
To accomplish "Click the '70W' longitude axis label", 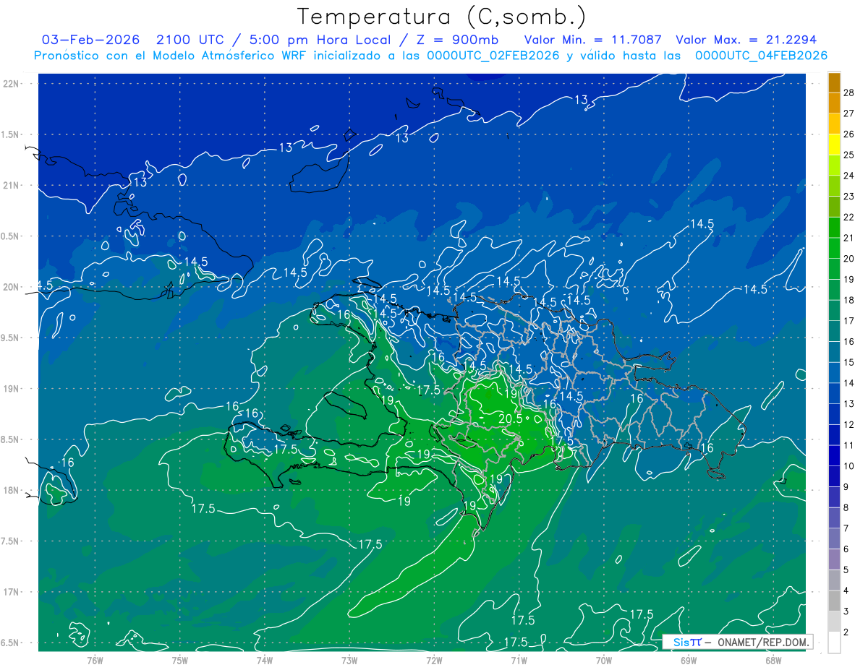I will coord(604,660).
